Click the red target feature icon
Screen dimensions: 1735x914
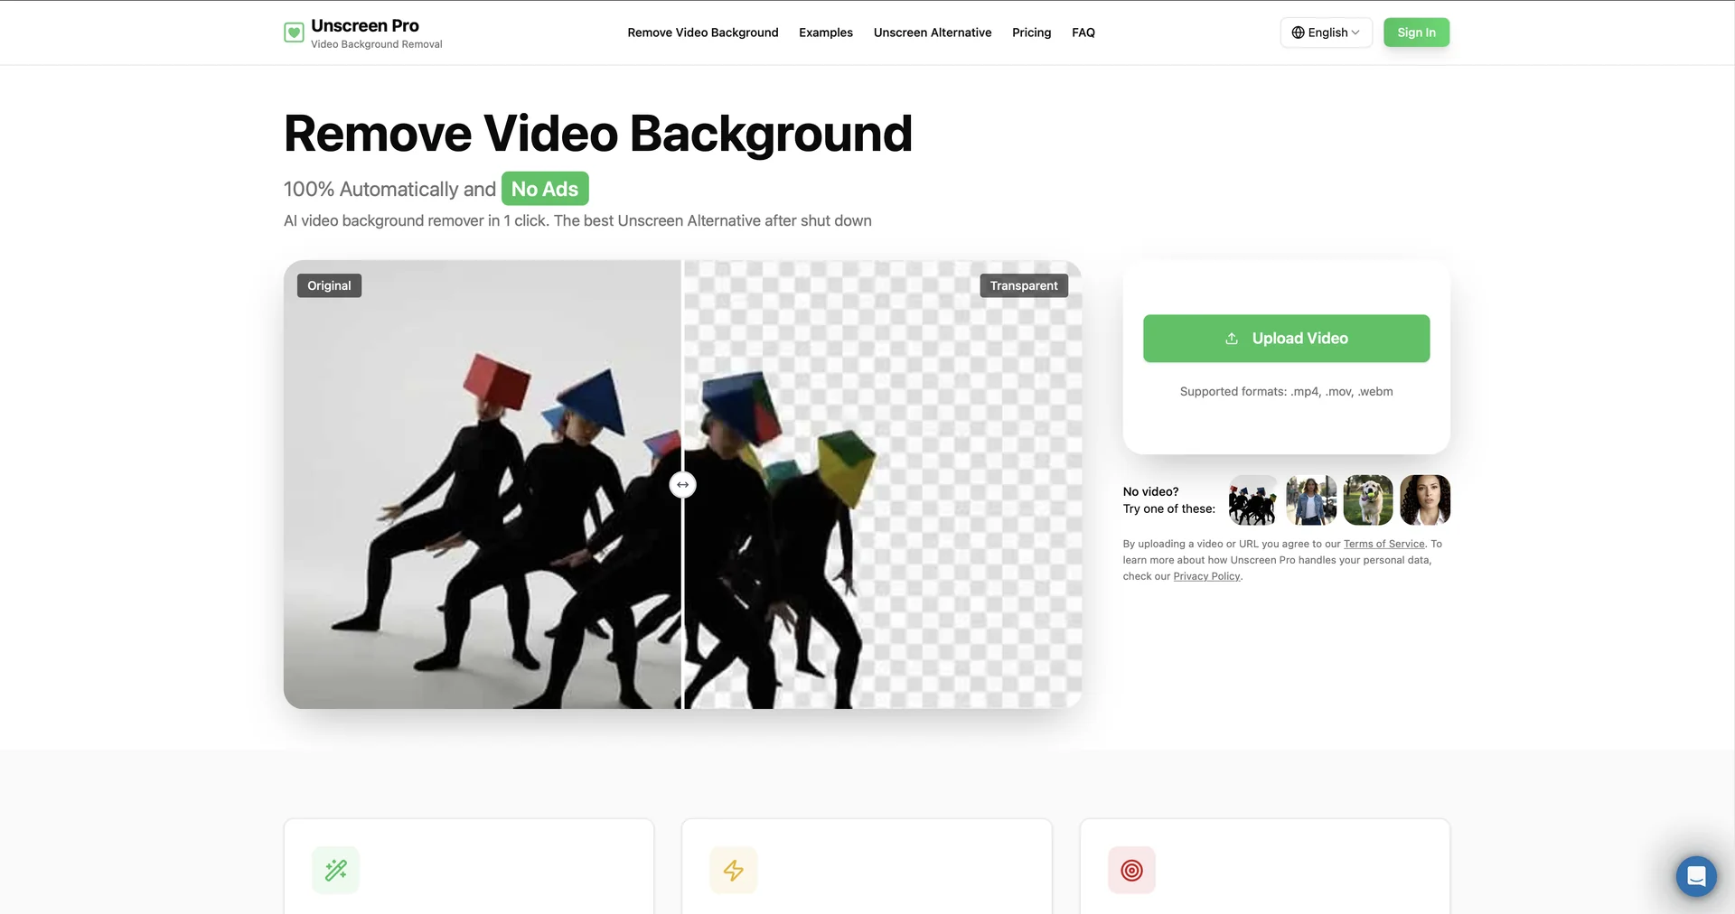(1131, 870)
